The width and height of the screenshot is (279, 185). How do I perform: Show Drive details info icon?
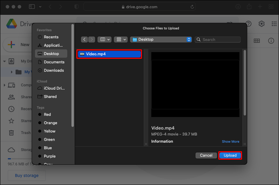[x=271, y=41]
